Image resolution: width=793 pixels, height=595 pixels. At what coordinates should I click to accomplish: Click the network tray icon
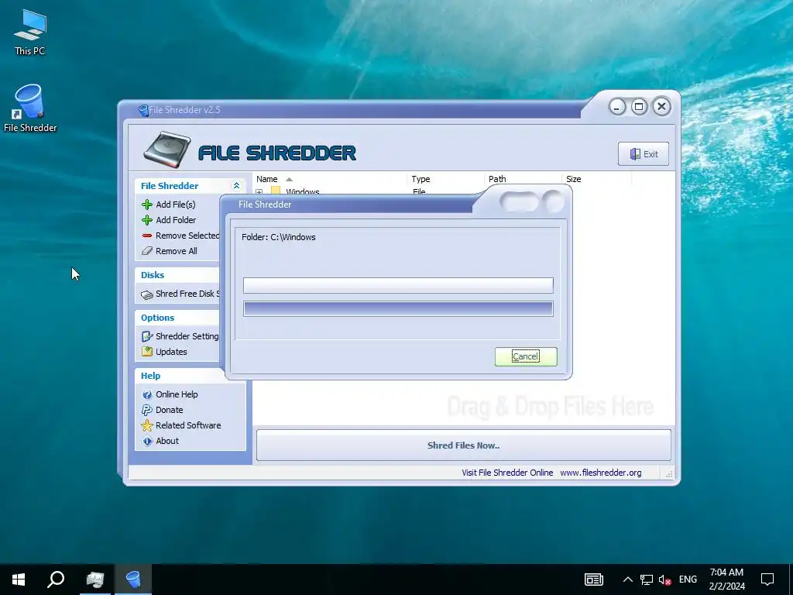coord(647,580)
